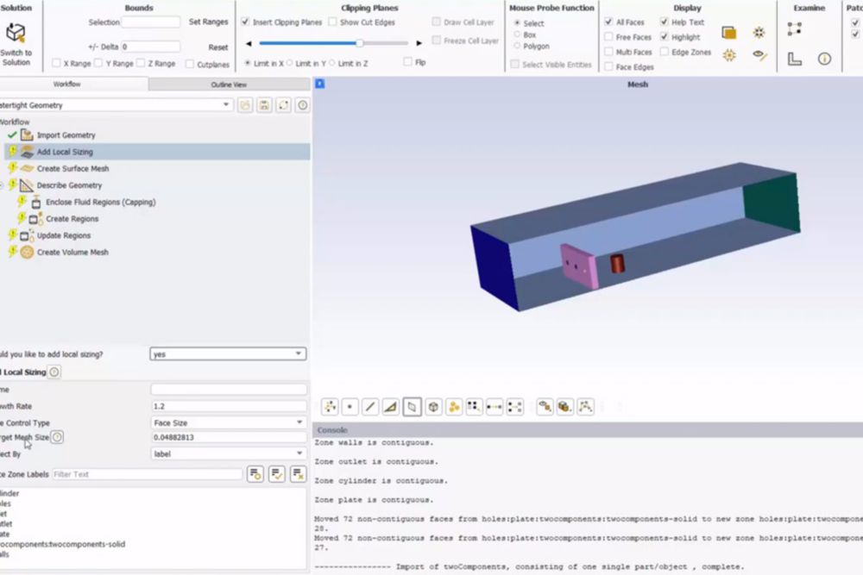The width and height of the screenshot is (863, 575).
Task: Click the eye visibility icon in Display
Action: 759,55
